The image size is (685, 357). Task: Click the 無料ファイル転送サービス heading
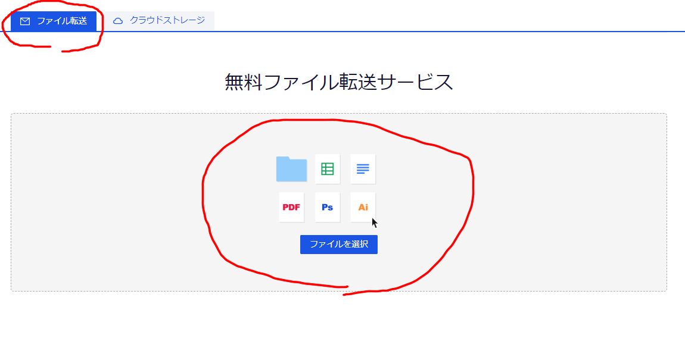click(x=338, y=82)
